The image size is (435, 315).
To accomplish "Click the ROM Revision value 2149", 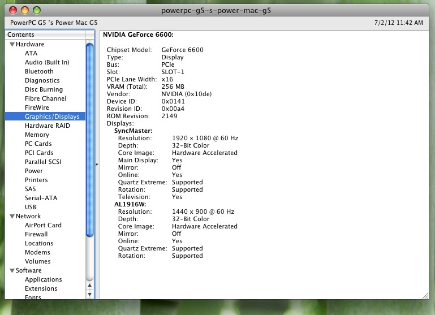I will 169,116.
